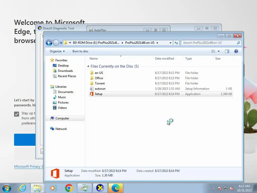Click the network tray icon
The height and width of the screenshot is (193, 257).
(226, 188)
